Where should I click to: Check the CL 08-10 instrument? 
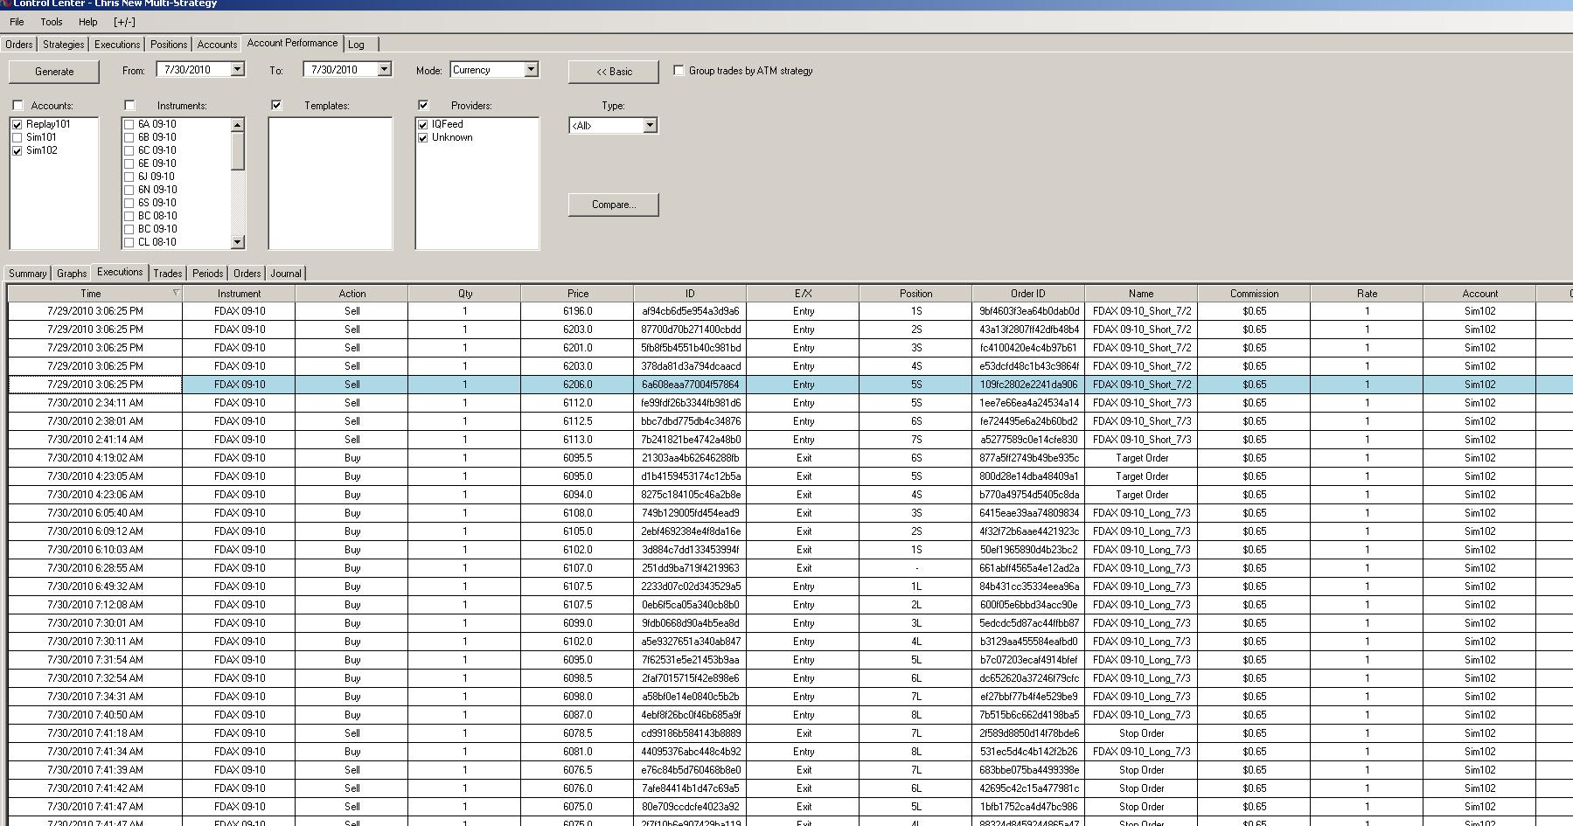pos(129,243)
